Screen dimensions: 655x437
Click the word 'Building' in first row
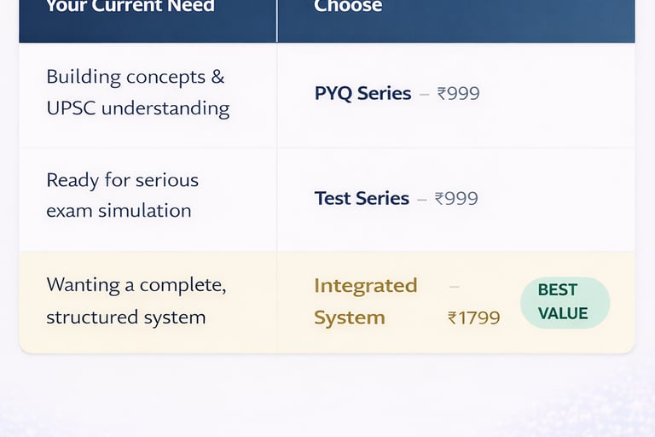click(83, 77)
